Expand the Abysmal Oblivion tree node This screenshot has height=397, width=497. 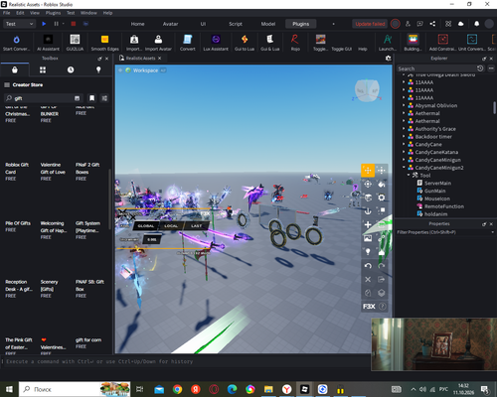coord(404,105)
